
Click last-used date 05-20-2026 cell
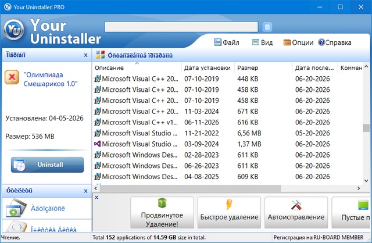tap(313, 133)
